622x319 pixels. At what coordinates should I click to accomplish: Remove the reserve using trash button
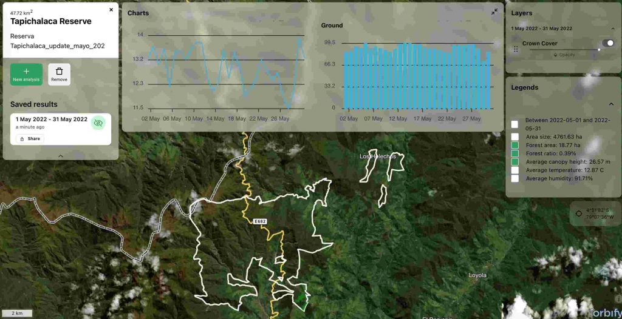[59, 75]
